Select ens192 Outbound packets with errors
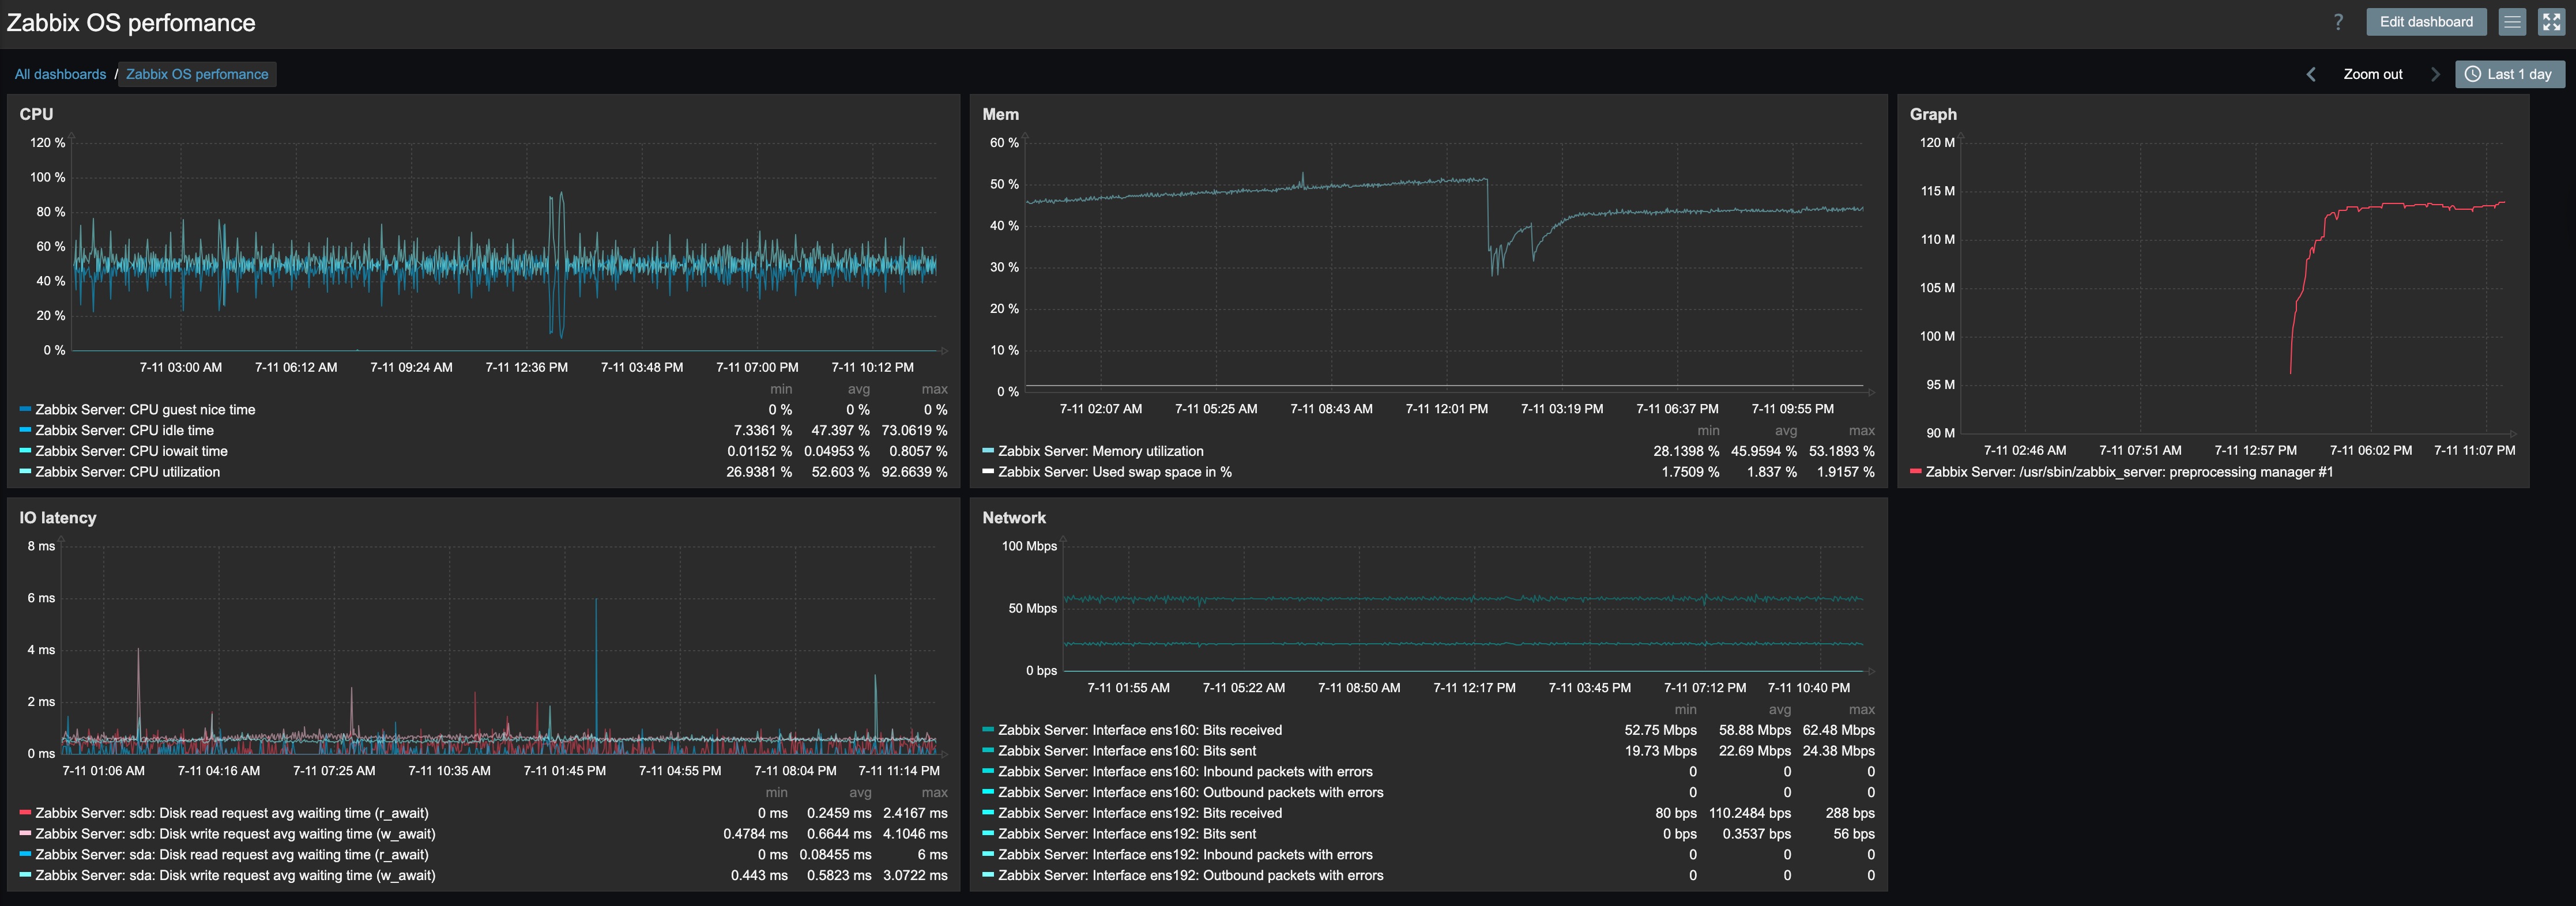 tap(1191, 876)
